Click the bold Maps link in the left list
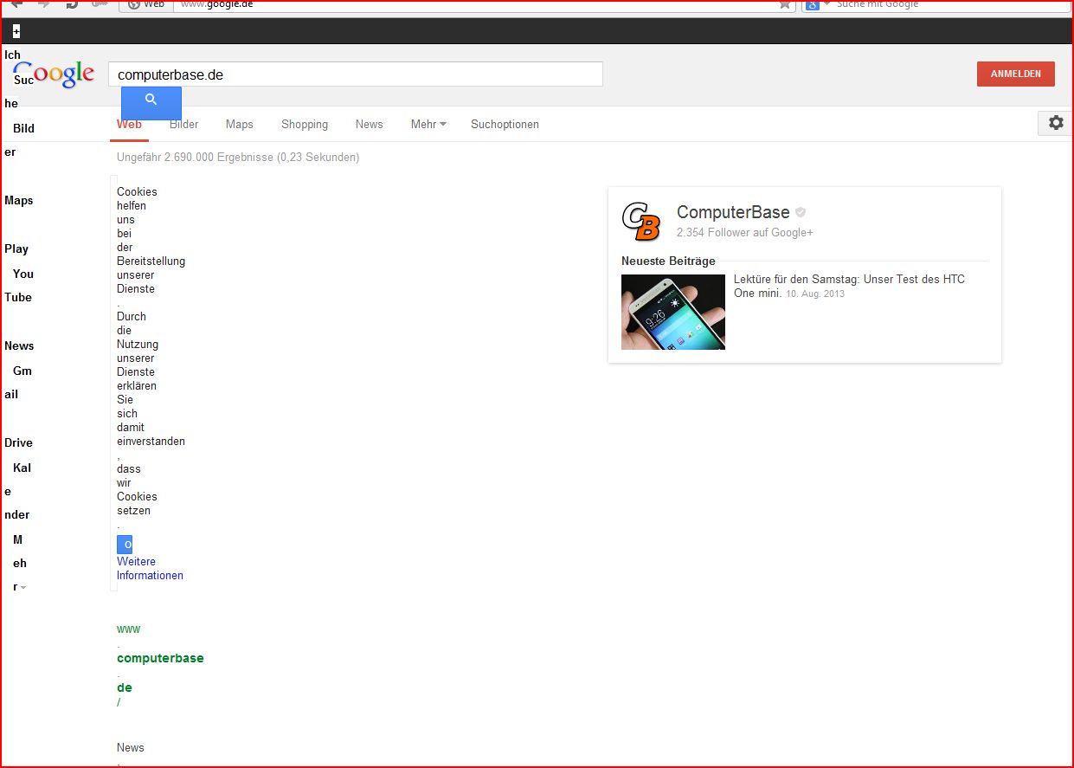Image resolution: width=1074 pixels, height=768 pixels. pos(18,200)
